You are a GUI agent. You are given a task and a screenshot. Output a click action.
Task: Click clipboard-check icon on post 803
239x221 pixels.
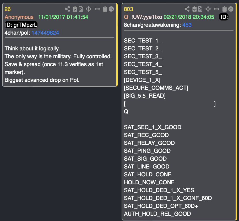pos(194,9)
